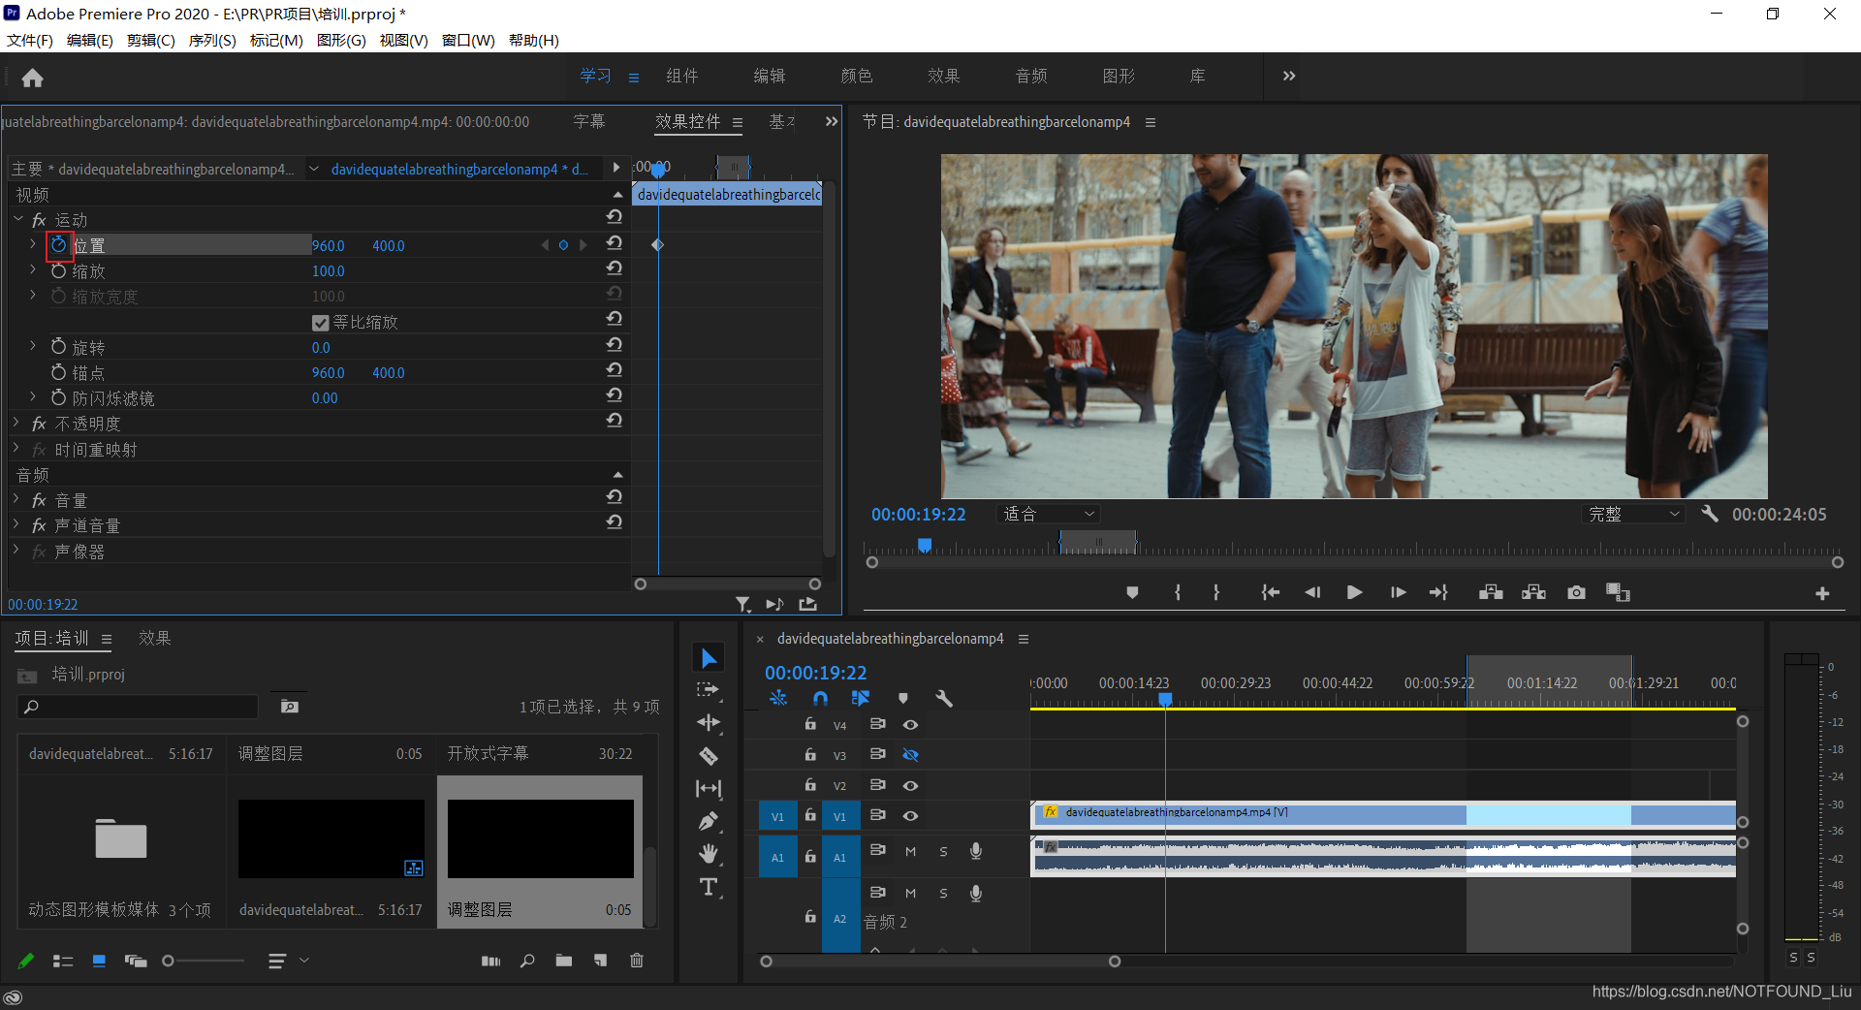This screenshot has width=1861, height=1010.
Task: Open the Effects tab beside Project
Action: [x=155, y=638]
